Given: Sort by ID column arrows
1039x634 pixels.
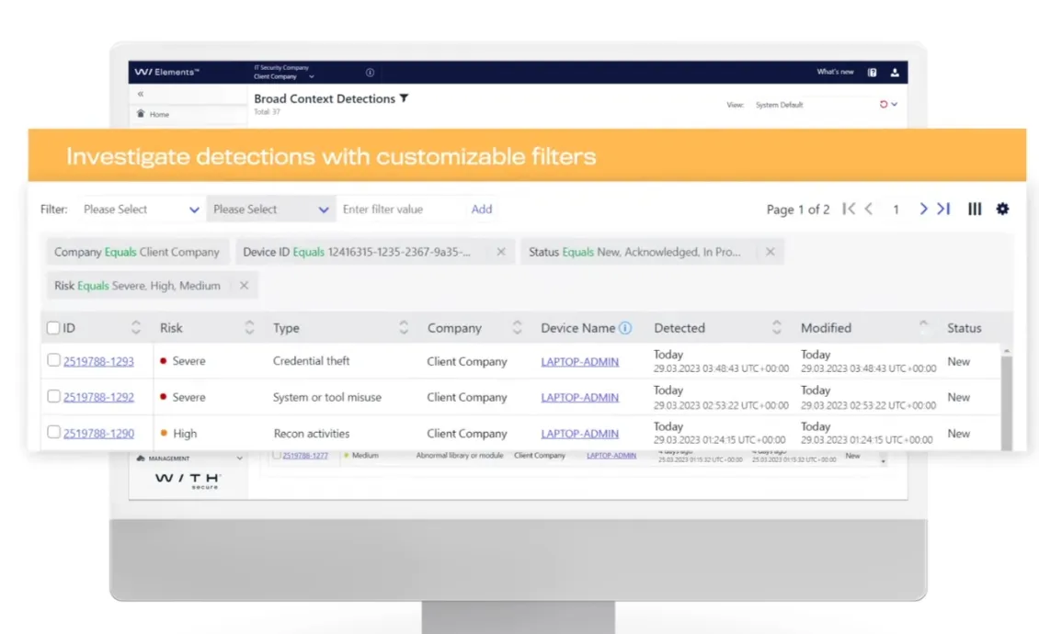Looking at the screenshot, I should tap(136, 327).
